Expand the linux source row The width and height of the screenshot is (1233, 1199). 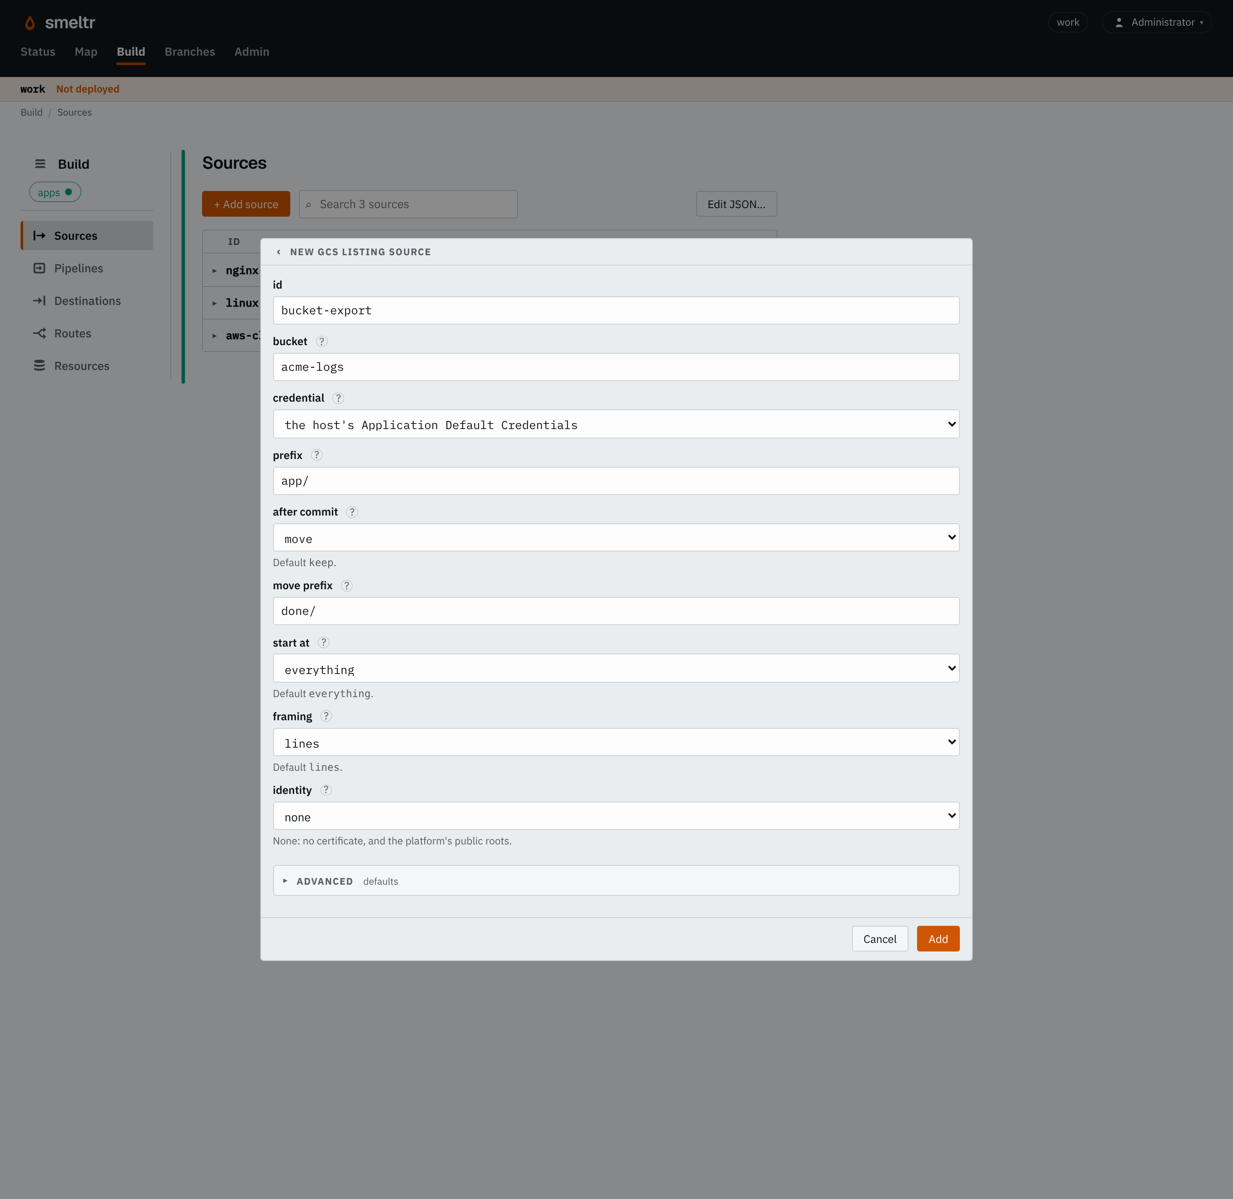(x=214, y=304)
